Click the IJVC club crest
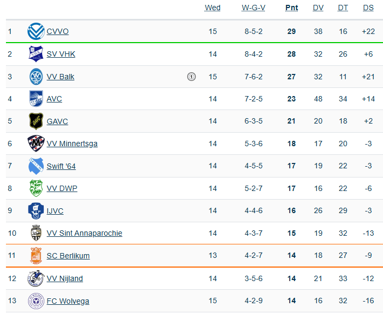Image resolution: width=383 pixels, height=314 pixels. [x=36, y=211]
